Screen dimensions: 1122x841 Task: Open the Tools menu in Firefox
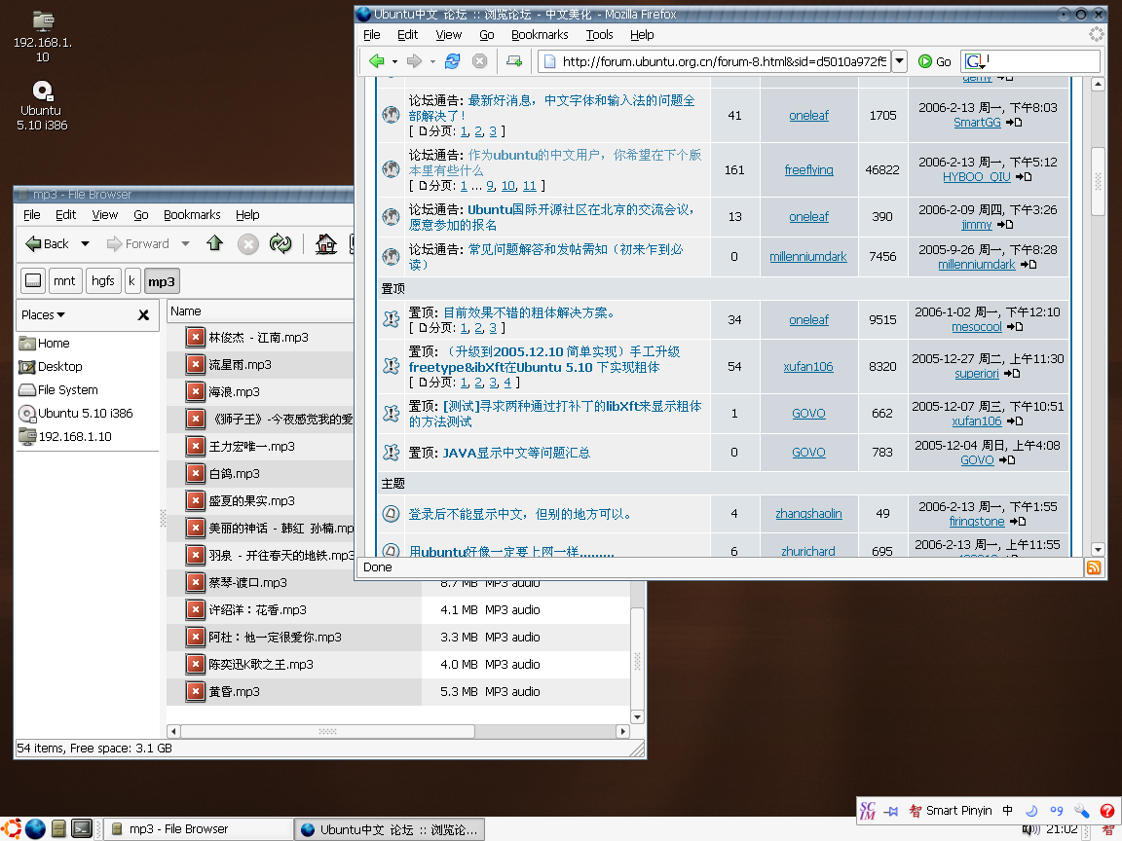click(599, 34)
